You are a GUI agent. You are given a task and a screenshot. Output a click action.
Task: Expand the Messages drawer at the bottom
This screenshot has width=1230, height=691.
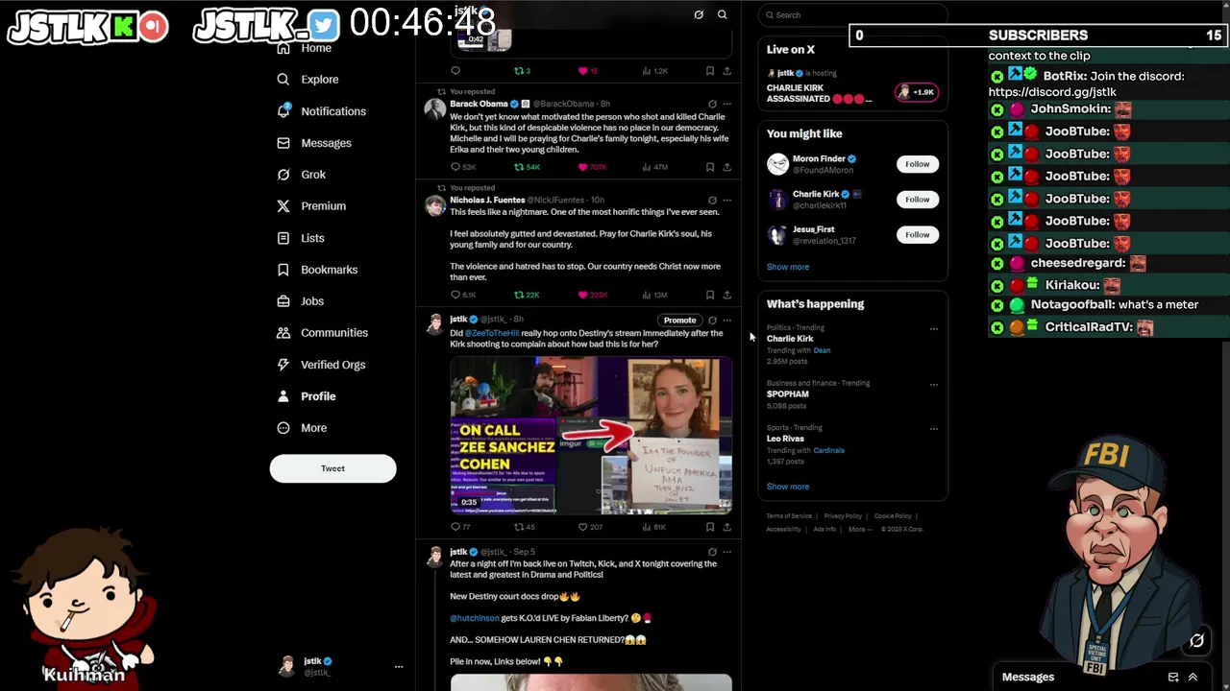point(1193,678)
